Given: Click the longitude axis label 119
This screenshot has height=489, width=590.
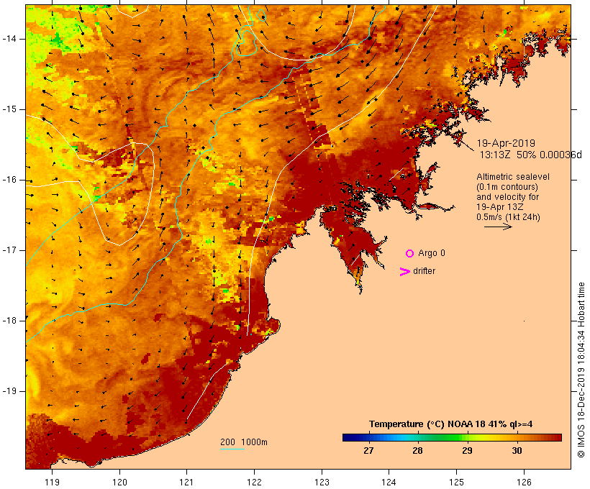Looking at the screenshot, I should [x=52, y=483].
